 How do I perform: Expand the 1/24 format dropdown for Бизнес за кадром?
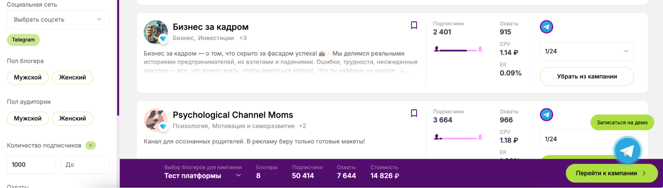(x=586, y=51)
